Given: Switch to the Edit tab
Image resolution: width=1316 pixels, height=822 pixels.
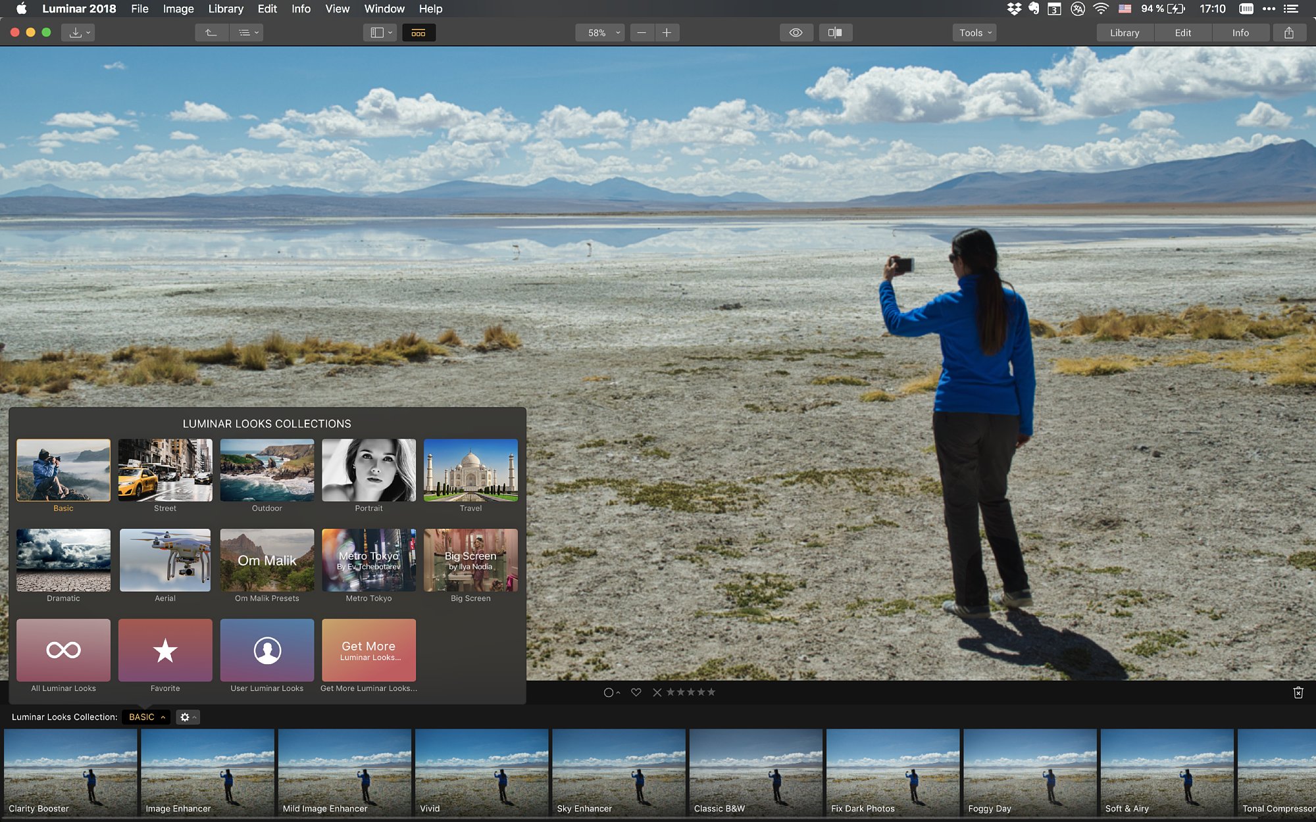Looking at the screenshot, I should point(1183,32).
